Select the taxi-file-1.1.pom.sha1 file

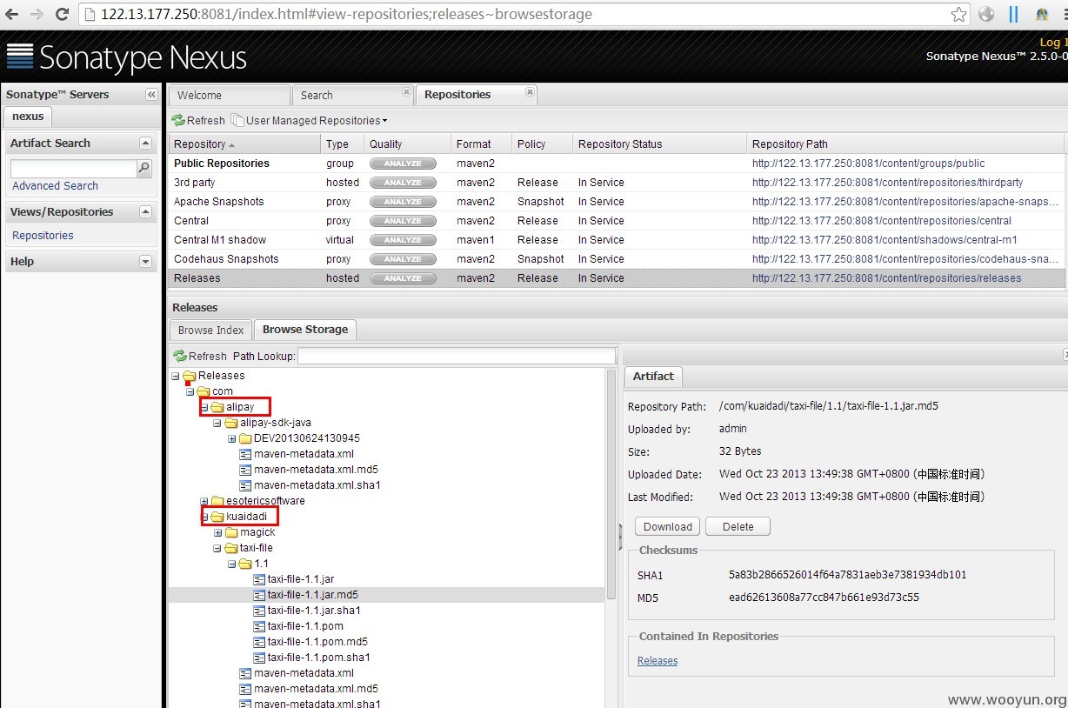[319, 658]
